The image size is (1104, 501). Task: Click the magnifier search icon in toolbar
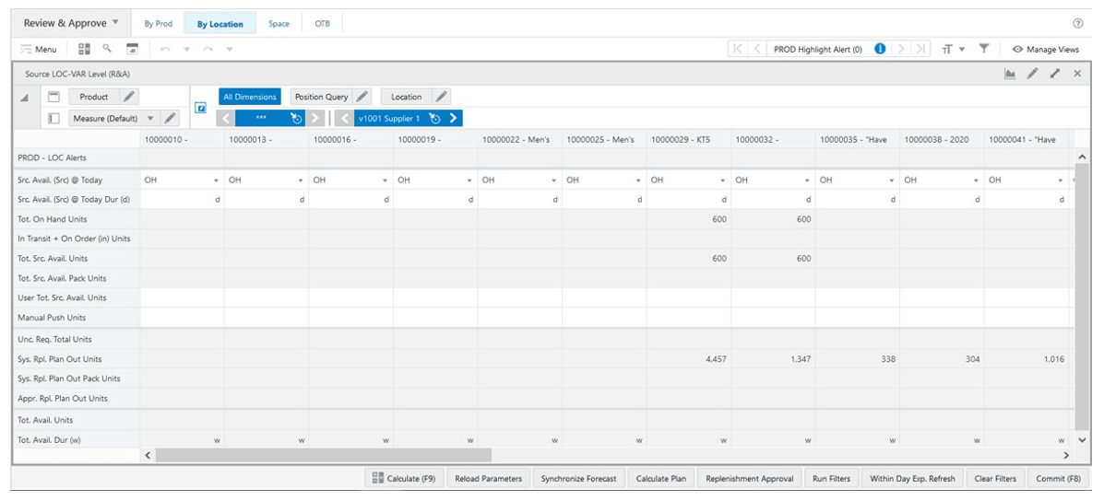pyautogui.click(x=107, y=49)
